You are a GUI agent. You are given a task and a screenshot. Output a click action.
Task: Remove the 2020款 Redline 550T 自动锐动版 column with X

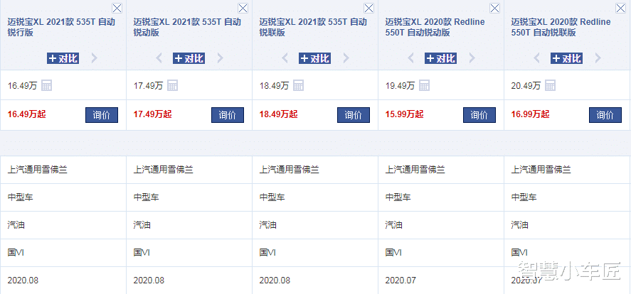pos(494,8)
